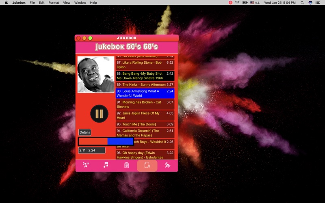
Task: Open the File menu
Action: (32, 2)
